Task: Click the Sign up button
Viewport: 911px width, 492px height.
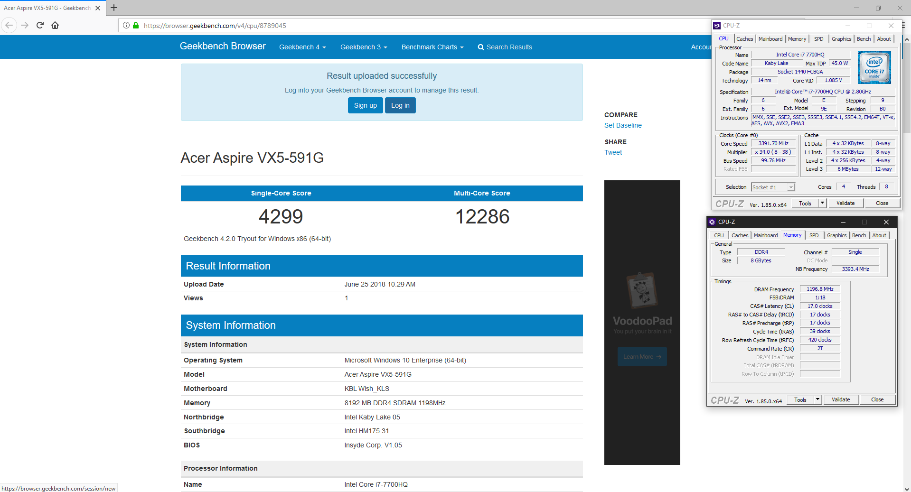Action: [366, 105]
